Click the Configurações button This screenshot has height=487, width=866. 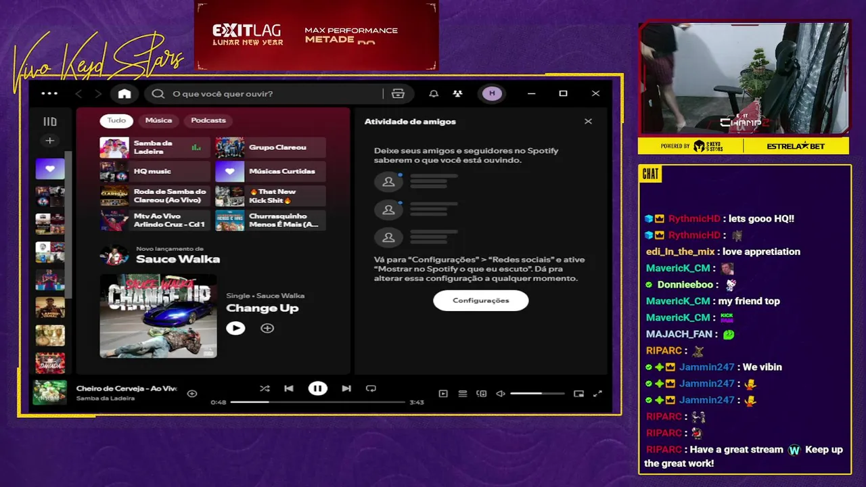(481, 300)
